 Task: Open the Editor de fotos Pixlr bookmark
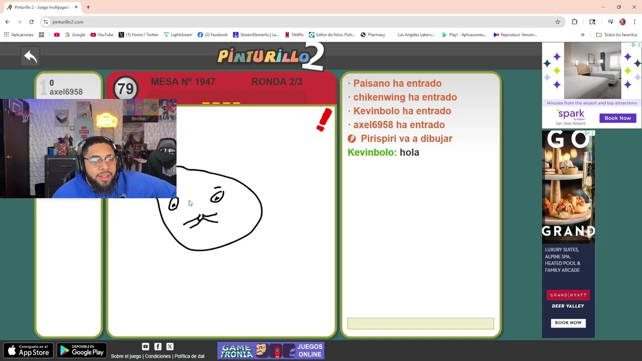[332, 35]
